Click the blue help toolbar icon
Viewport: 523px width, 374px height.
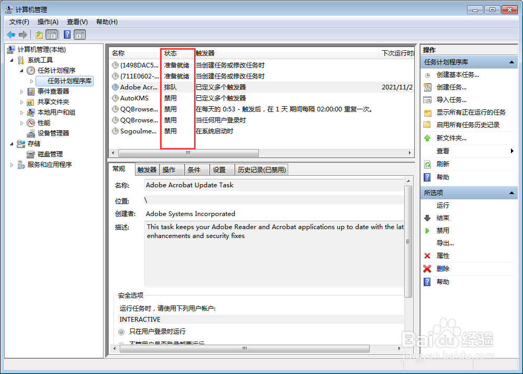pyautogui.click(x=67, y=35)
